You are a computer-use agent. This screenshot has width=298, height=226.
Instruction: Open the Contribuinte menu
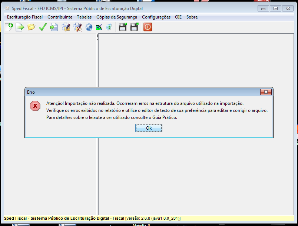pos(60,17)
